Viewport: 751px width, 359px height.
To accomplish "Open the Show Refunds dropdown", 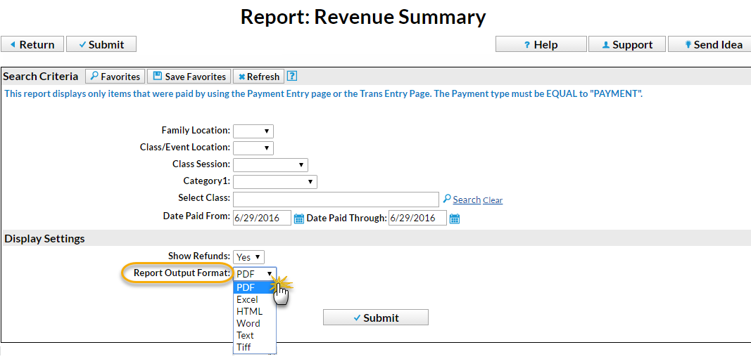I will [x=248, y=256].
